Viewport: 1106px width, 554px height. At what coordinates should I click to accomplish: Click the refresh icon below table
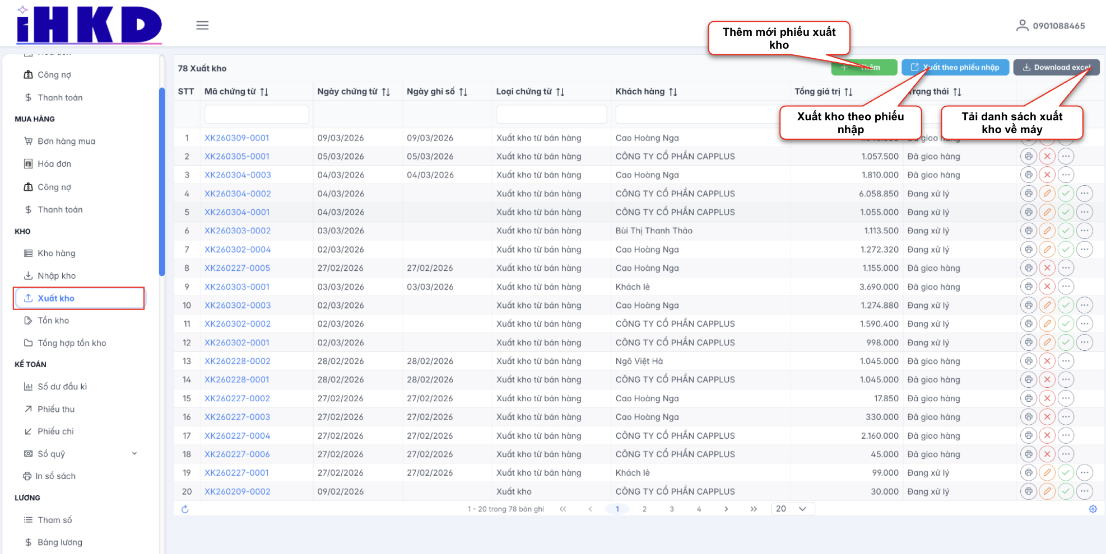pos(185,509)
